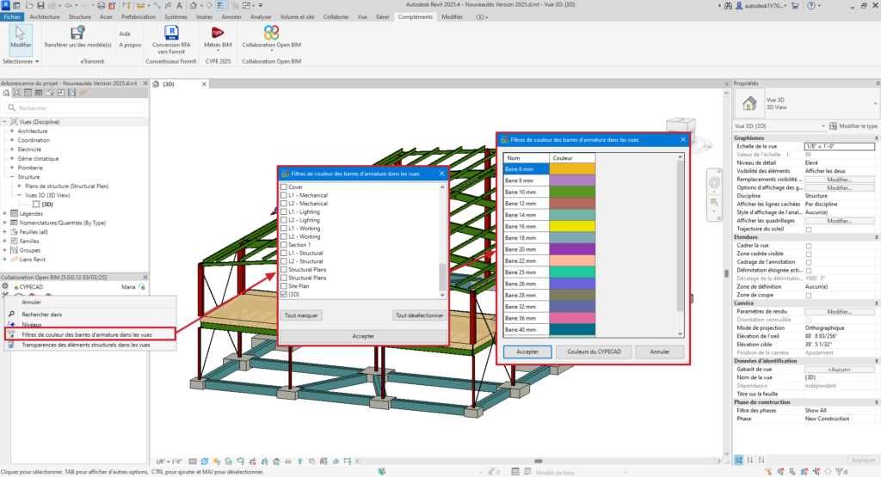Check the Cover view checkbox
Image resolution: width=881 pixels, height=477 pixels.
(x=284, y=187)
